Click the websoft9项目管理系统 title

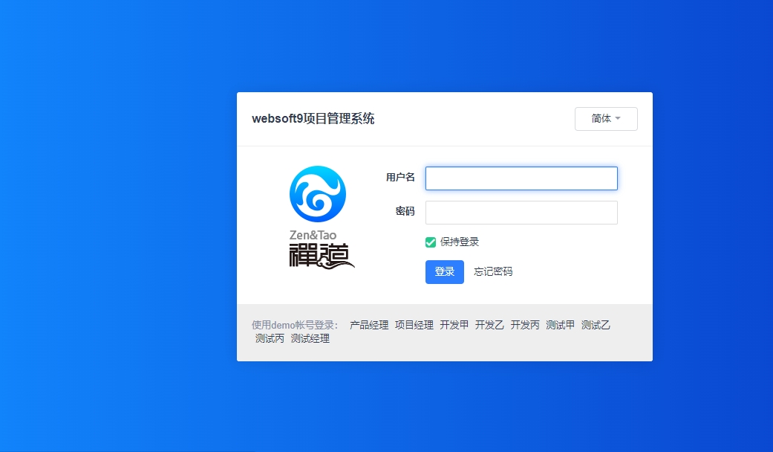click(313, 119)
